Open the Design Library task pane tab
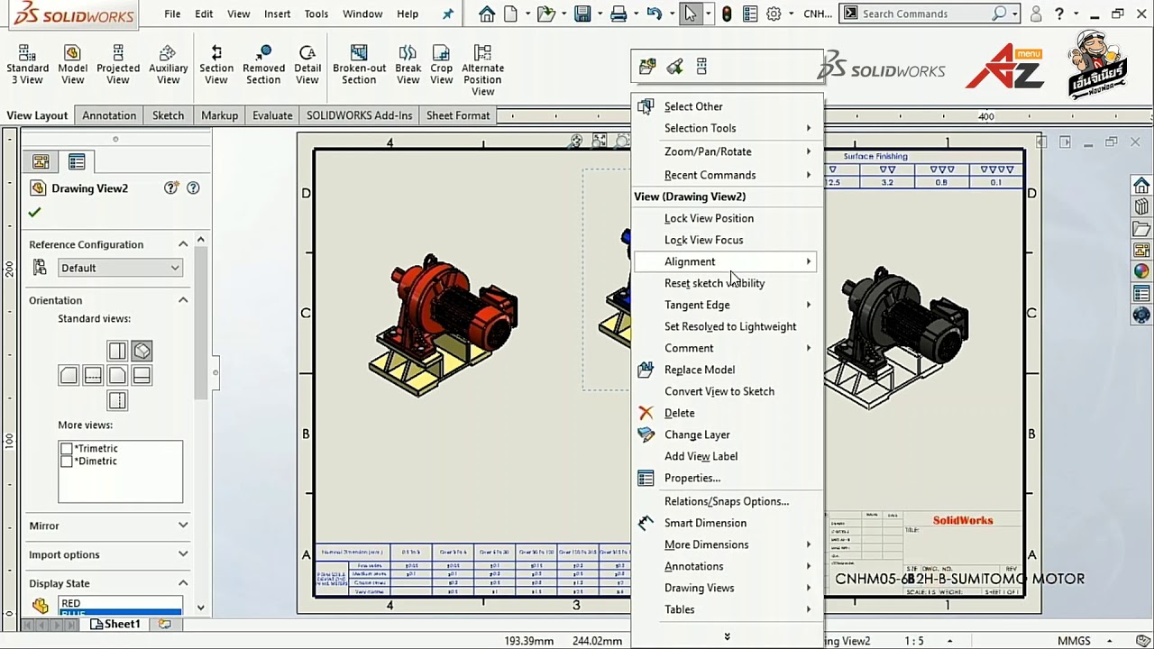This screenshot has width=1154, height=649. (x=1141, y=207)
